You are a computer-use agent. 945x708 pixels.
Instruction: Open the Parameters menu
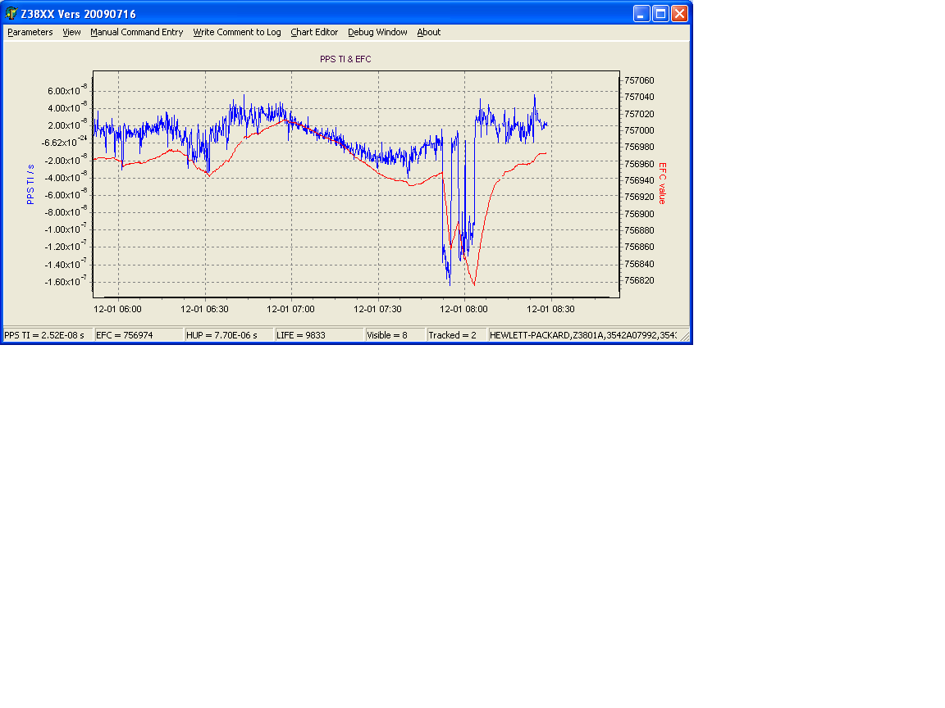point(30,33)
